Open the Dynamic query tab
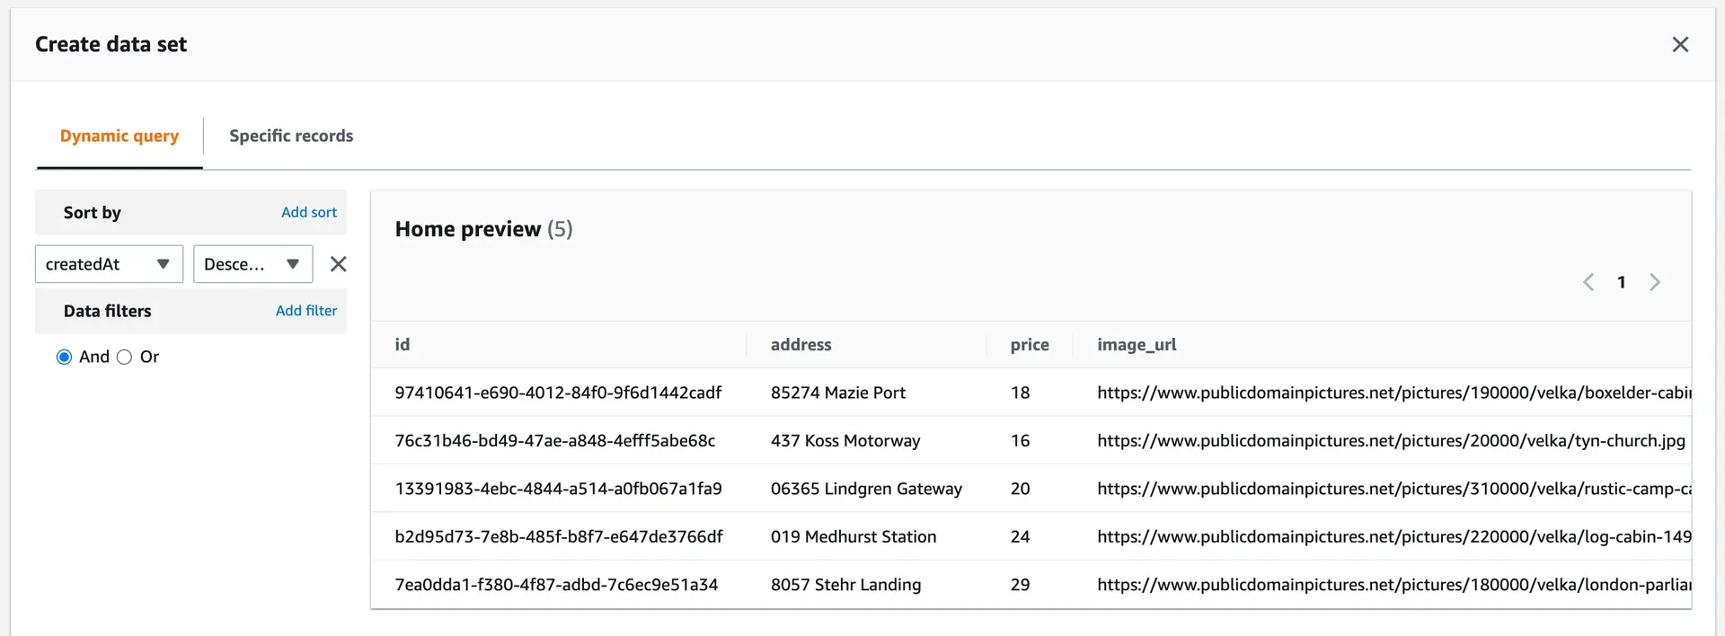1725x636 pixels. tap(119, 136)
